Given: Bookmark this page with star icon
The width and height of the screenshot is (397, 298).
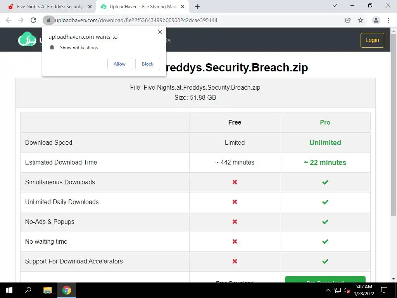Looking at the screenshot, I should 361,20.
